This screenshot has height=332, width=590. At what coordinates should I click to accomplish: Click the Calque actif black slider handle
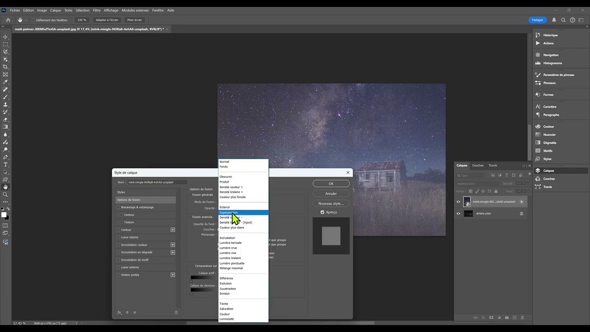[191, 280]
